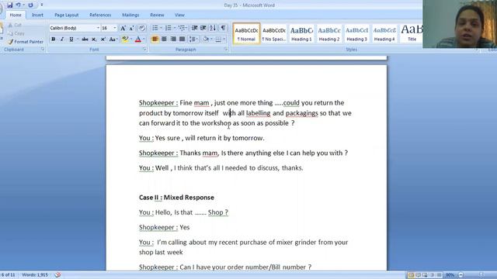The image size is (497, 279).
Task: Apply the Heading 3 style
Action: (x=356, y=33)
